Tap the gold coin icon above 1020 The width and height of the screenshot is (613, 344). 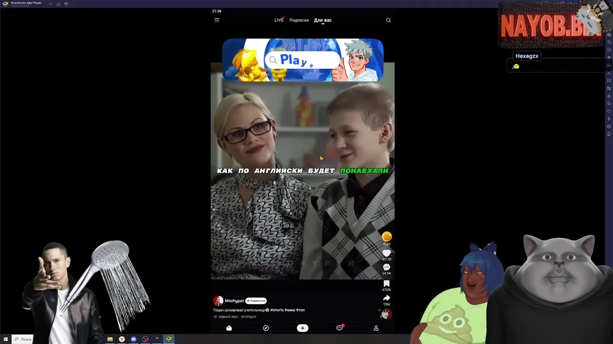coord(386,236)
